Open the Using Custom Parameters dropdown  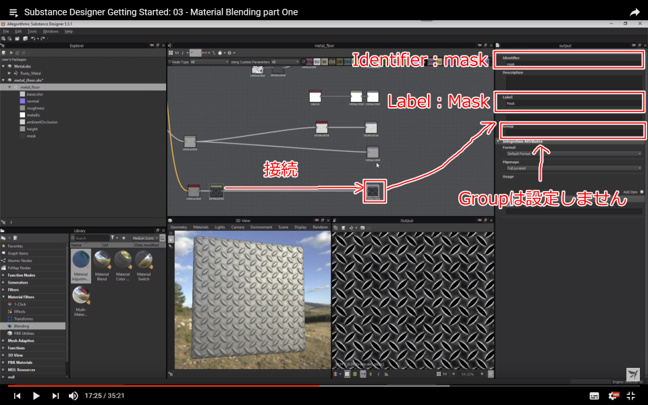[285, 62]
